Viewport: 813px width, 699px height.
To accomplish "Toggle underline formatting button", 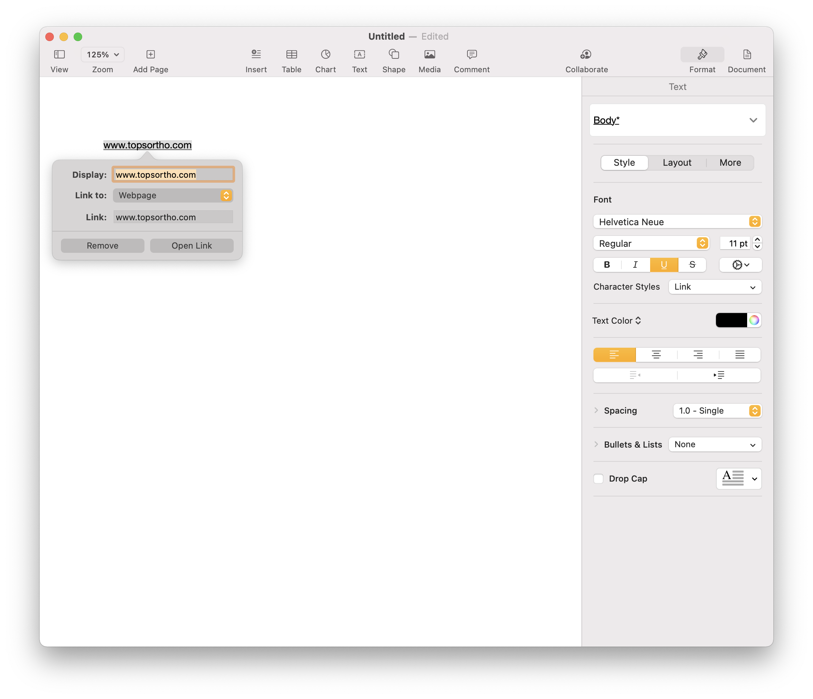I will point(664,265).
